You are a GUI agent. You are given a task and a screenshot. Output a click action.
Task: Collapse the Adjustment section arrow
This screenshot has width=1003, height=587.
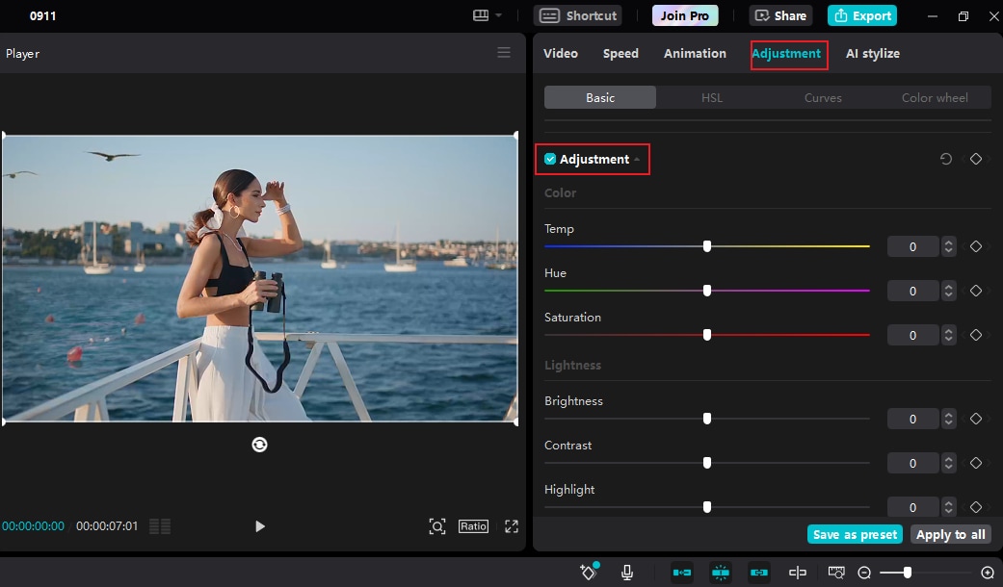(637, 160)
